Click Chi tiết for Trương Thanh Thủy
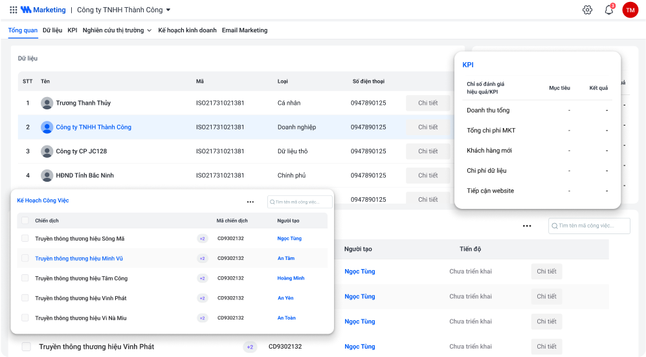 pos(428,103)
